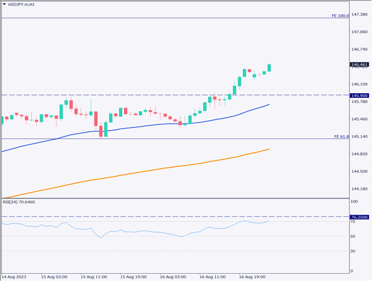Click the triangle icon beside USDJPY.m,H1
Screen dimensions: 372x281
point(4,4)
